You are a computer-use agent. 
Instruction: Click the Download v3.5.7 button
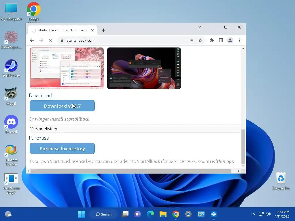click(x=62, y=106)
